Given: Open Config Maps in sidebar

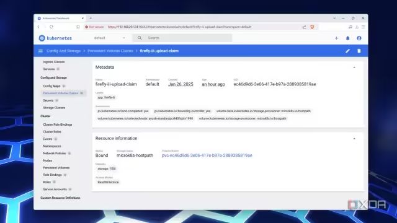Looking at the screenshot, I should pos(51,86).
